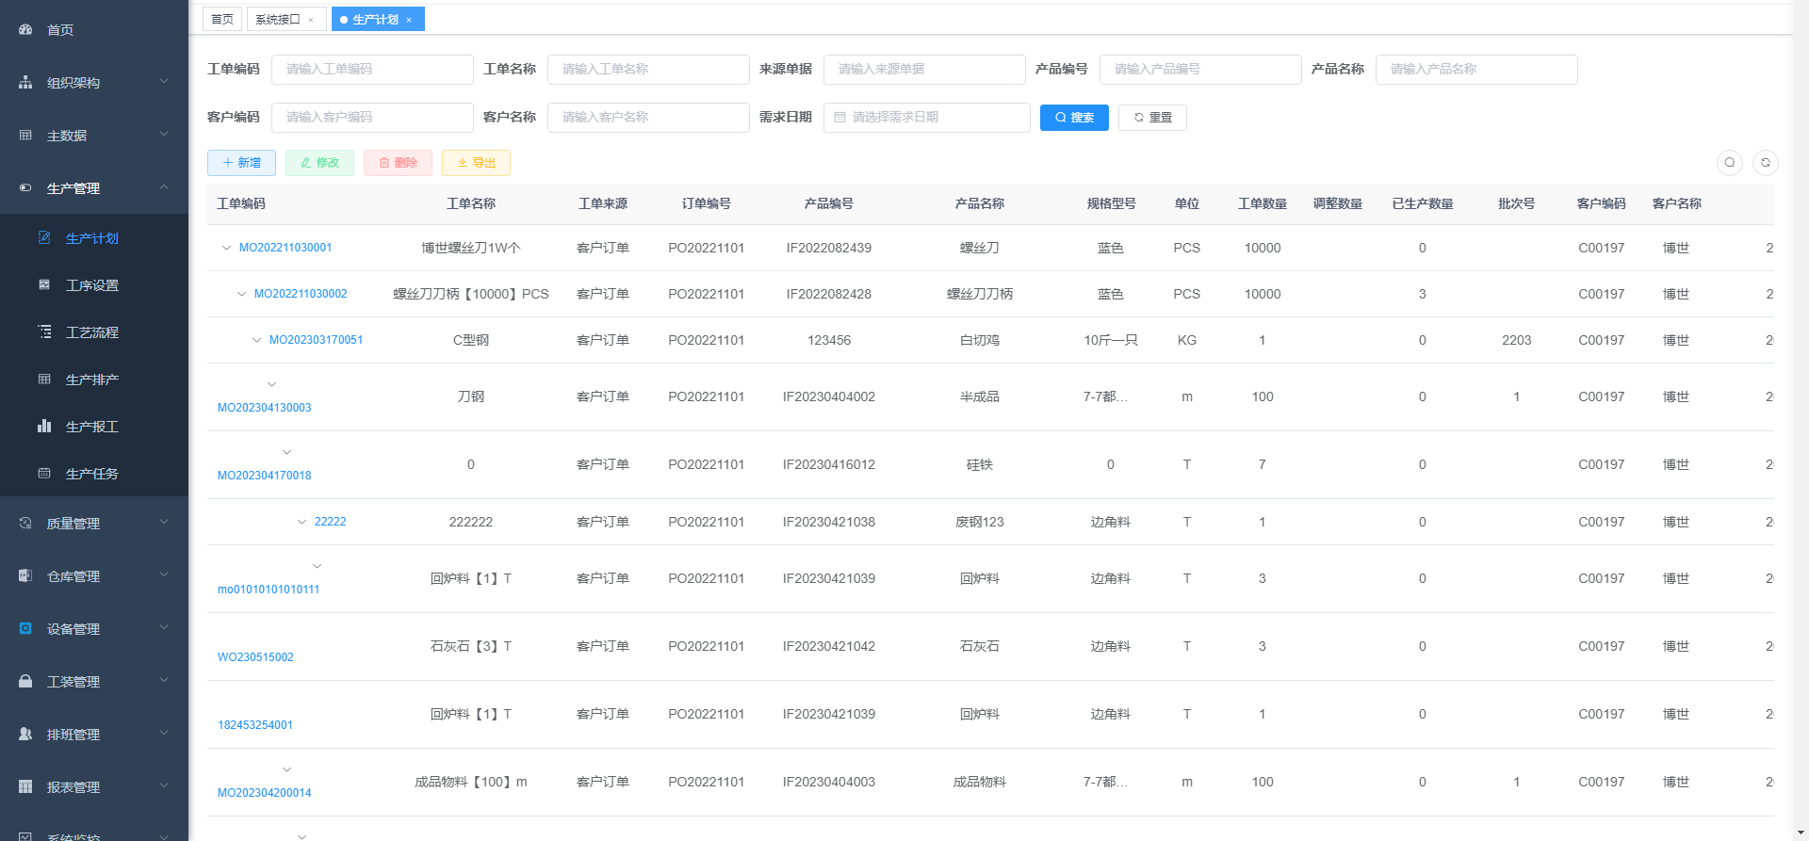Viewport: 1809px width, 841px height.
Task: Open work order link MO202304170018
Action: (x=265, y=476)
